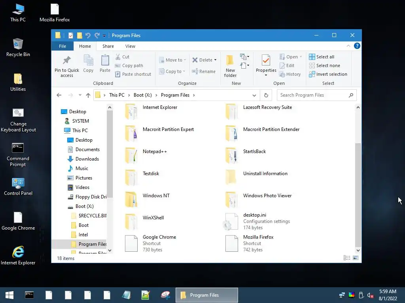Click the network tray icon
Screen dimensions: 405x303
[x=342, y=295]
